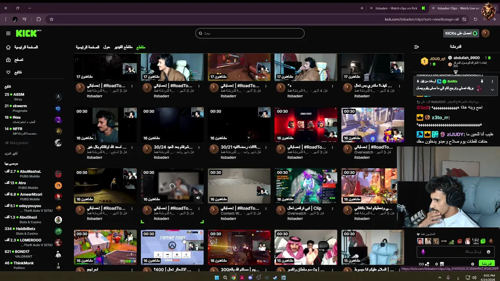Open the Kick hamburger menu

pyautogui.click(x=8, y=33)
